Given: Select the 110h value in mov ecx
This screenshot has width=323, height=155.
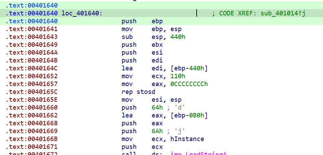Looking at the screenshot, I should (x=178, y=76).
